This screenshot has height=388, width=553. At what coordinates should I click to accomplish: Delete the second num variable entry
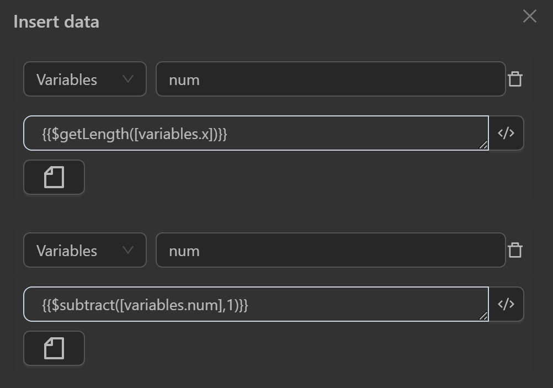tap(515, 250)
